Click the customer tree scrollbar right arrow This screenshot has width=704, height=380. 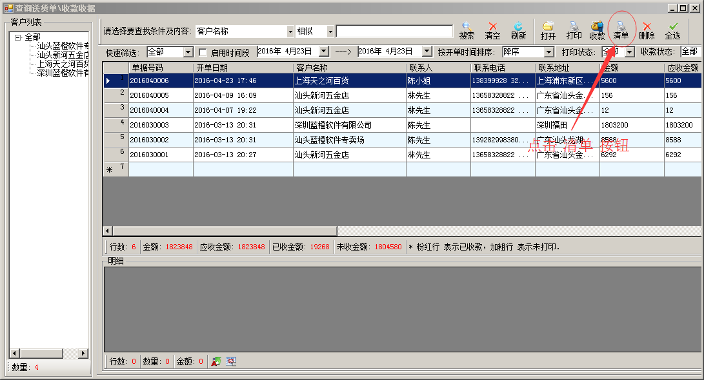[x=83, y=353]
